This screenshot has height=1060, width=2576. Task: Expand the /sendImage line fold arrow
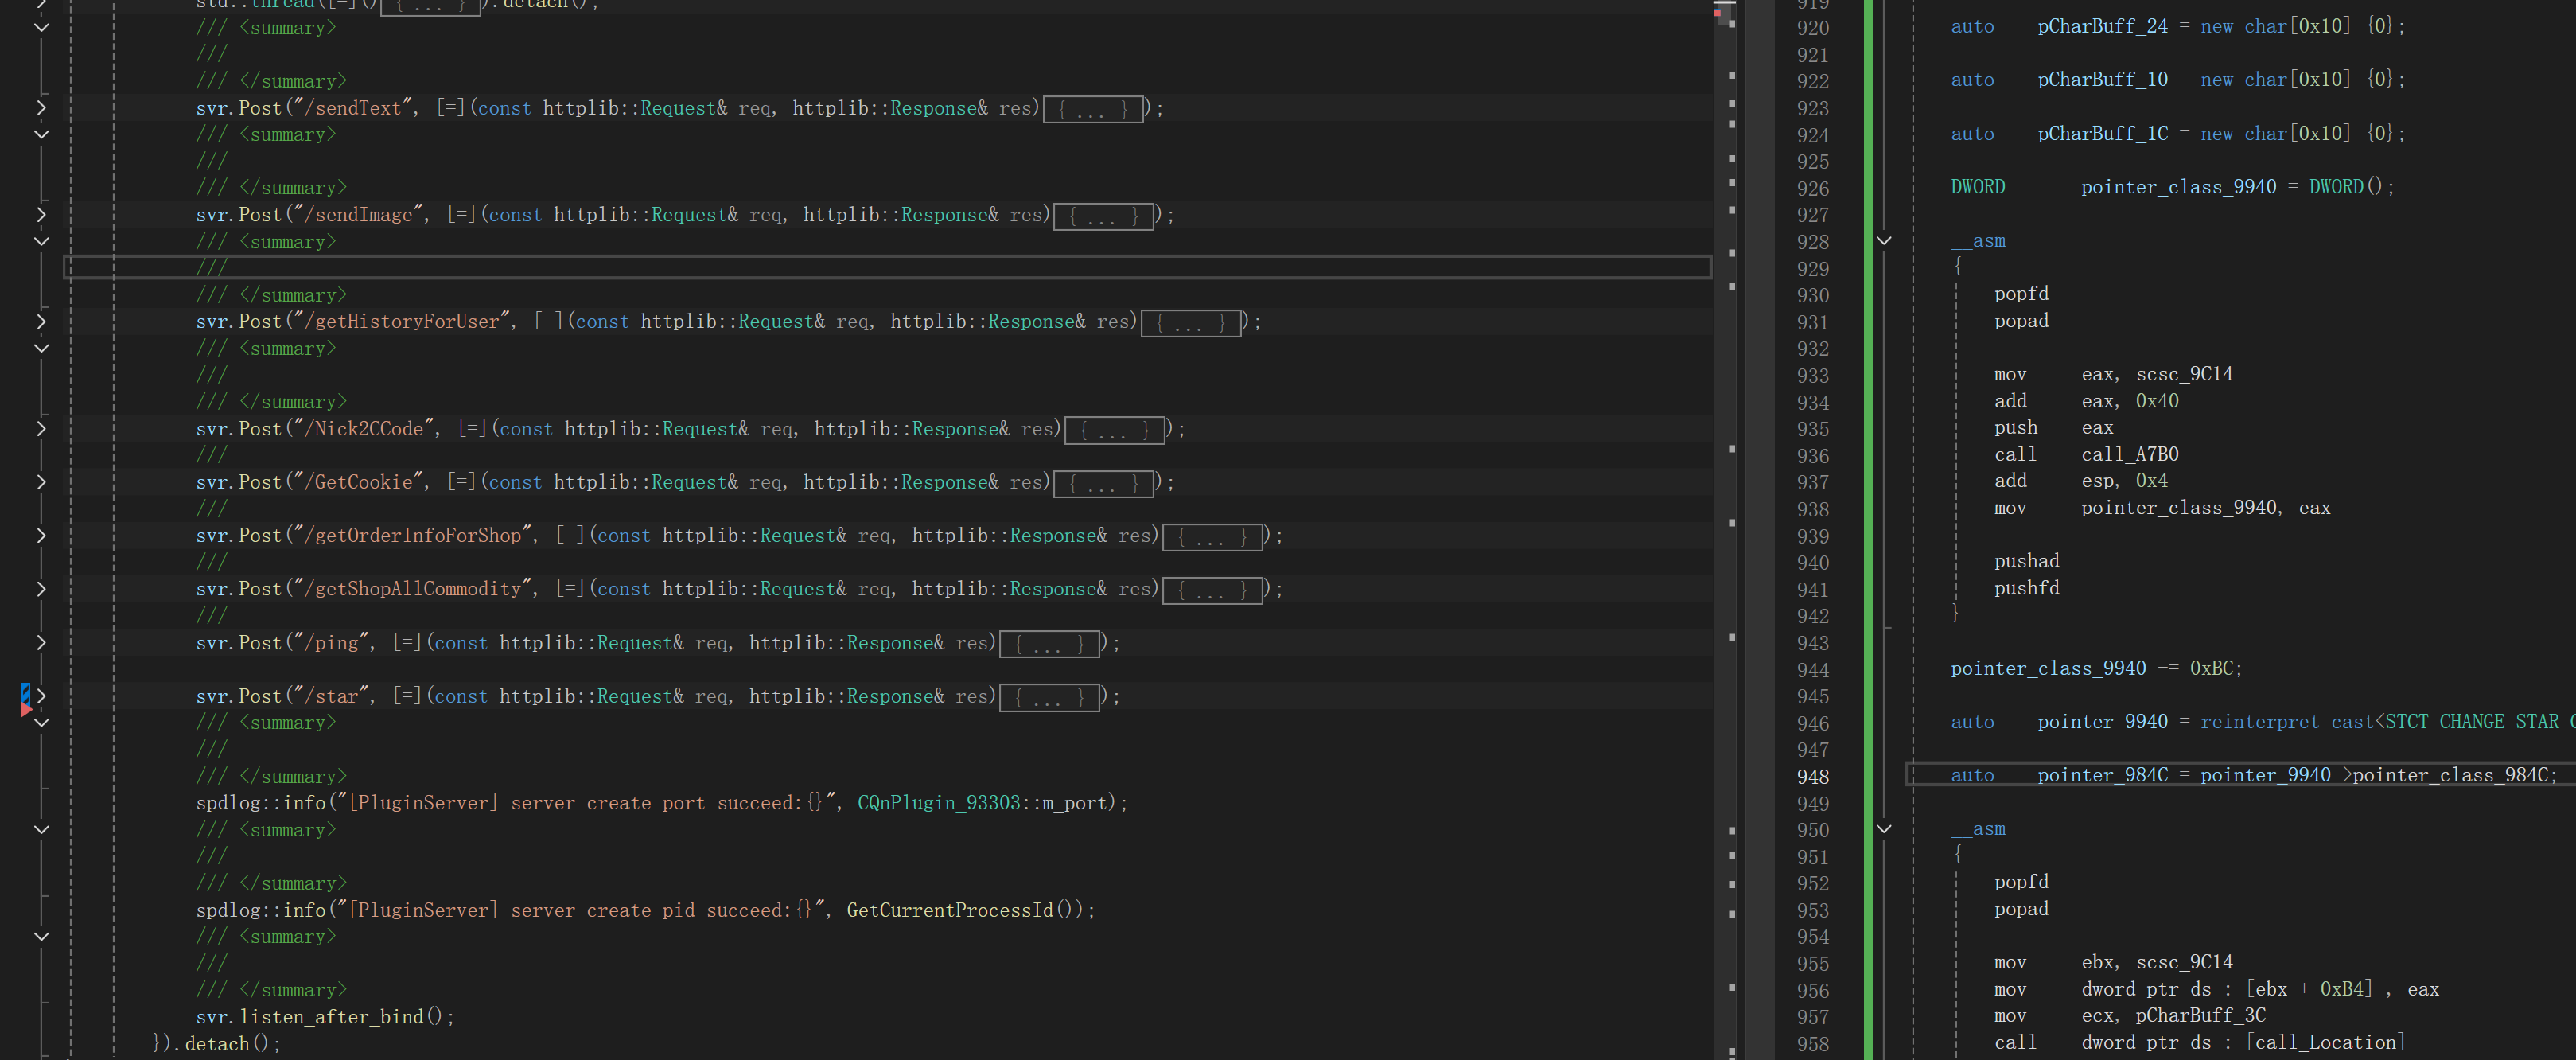tap(41, 215)
